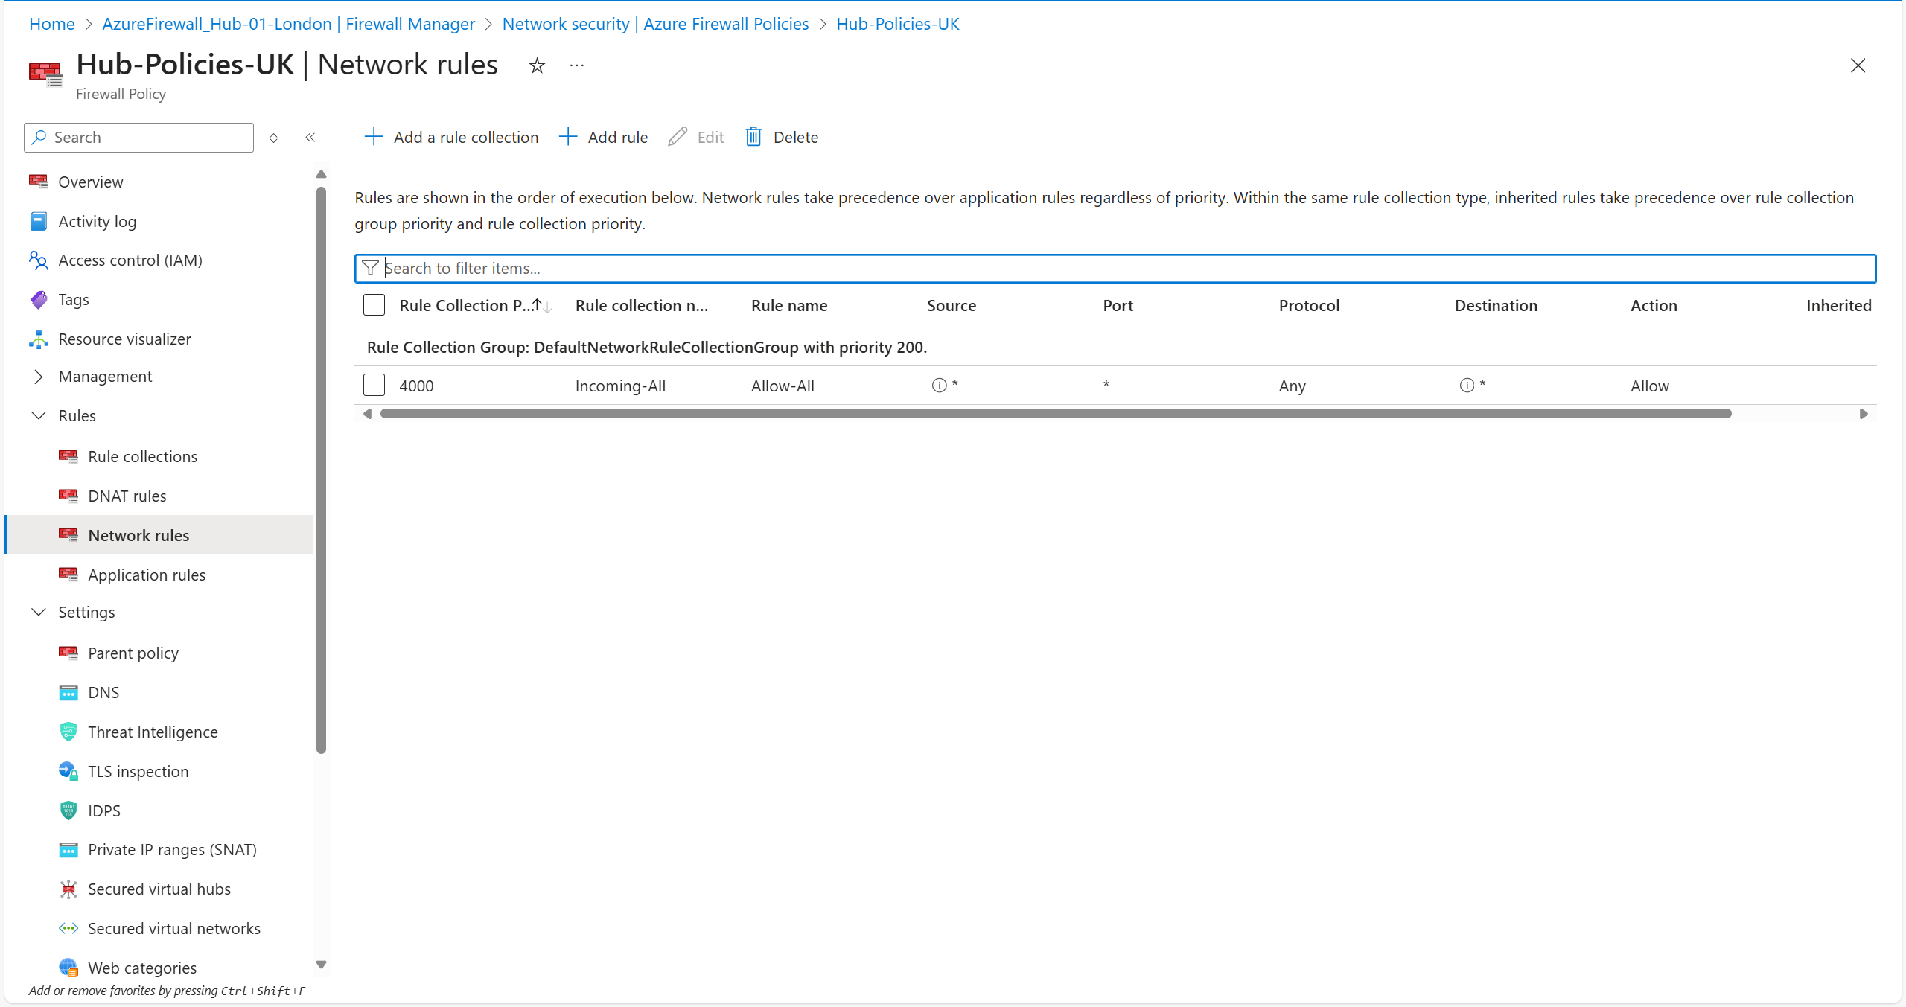
Task: Click the Action column header
Action: click(x=1654, y=306)
